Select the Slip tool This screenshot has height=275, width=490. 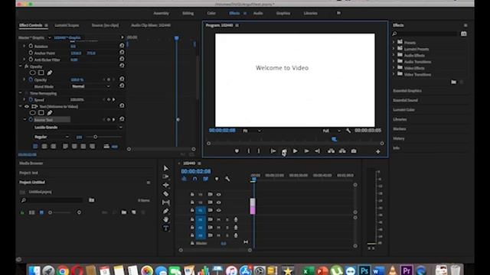[165, 202]
